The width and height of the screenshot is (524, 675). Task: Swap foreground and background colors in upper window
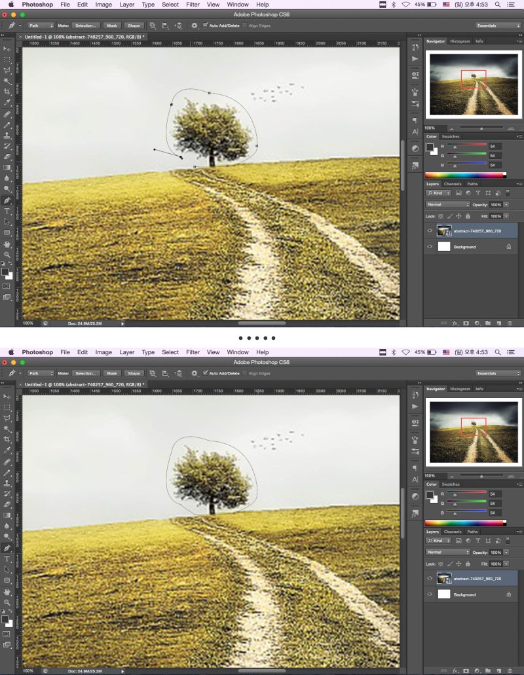[10, 263]
